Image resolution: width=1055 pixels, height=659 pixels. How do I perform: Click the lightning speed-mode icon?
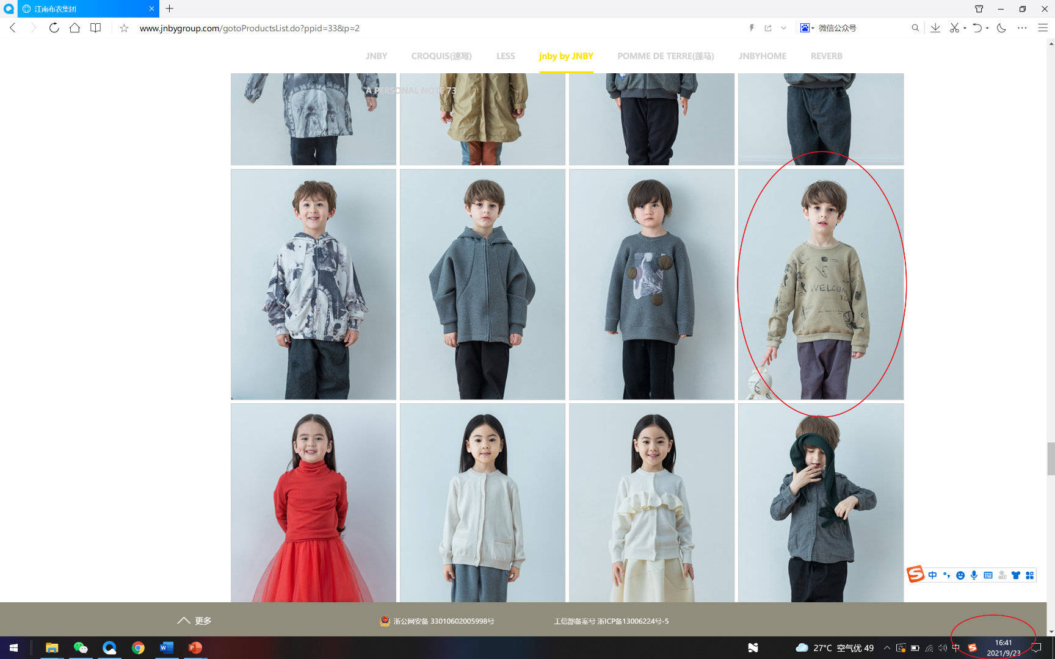tap(752, 28)
